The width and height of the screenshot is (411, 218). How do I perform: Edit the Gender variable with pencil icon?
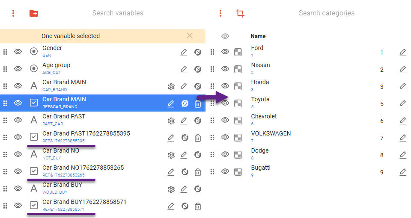(184, 52)
